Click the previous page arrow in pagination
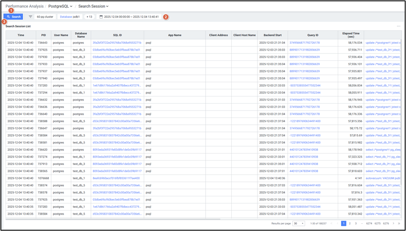Screen dimensions: 406x231 point(337,223)
